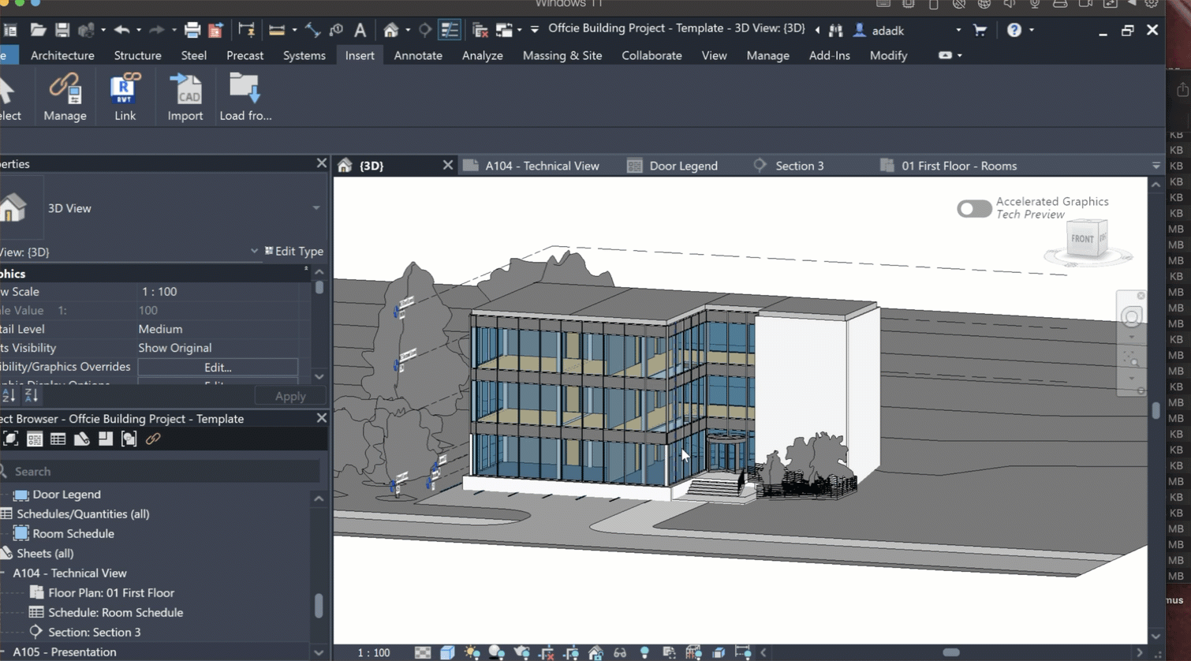The height and width of the screenshot is (661, 1191).
Task: Click Apply in the Properties palette
Action: tap(289, 396)
